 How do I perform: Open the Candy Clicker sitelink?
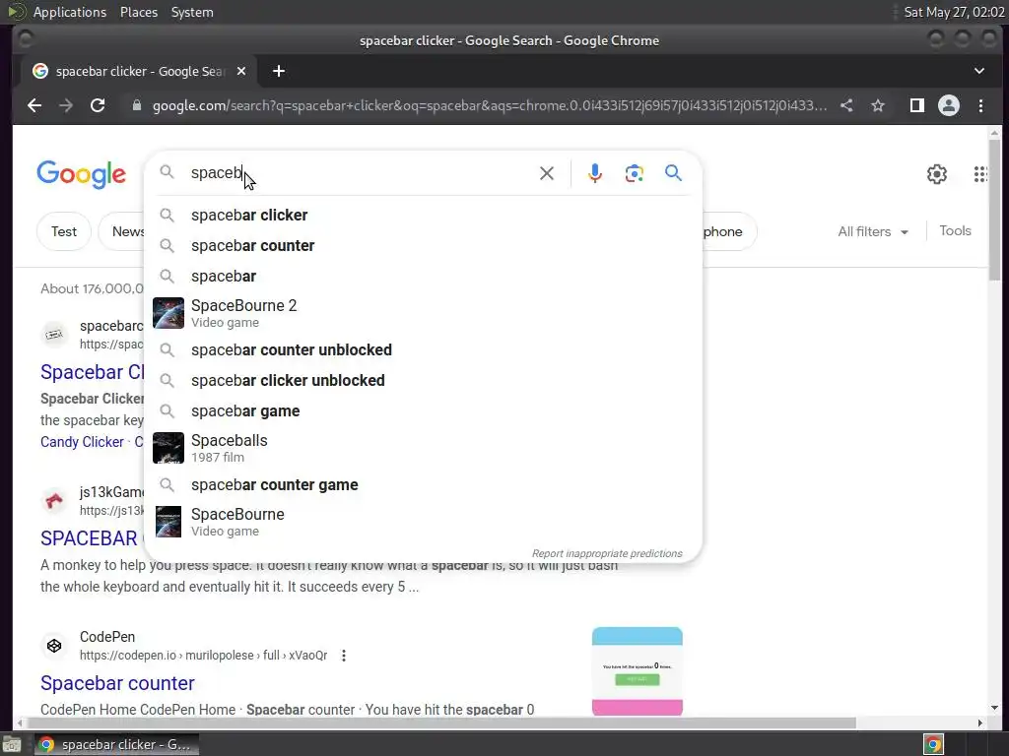82,442
